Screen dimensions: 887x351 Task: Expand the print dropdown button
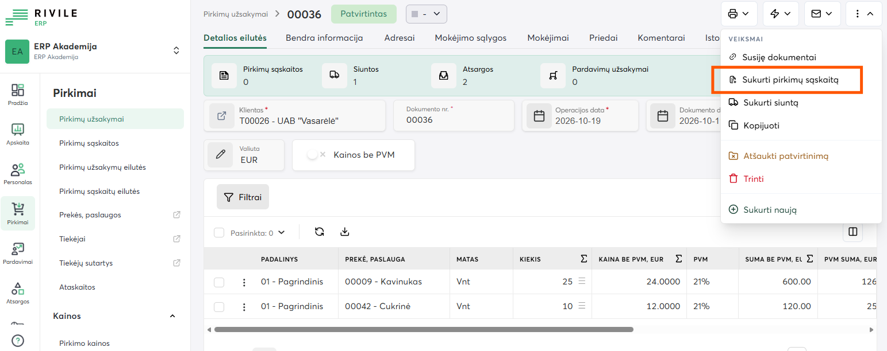point(739,14)
